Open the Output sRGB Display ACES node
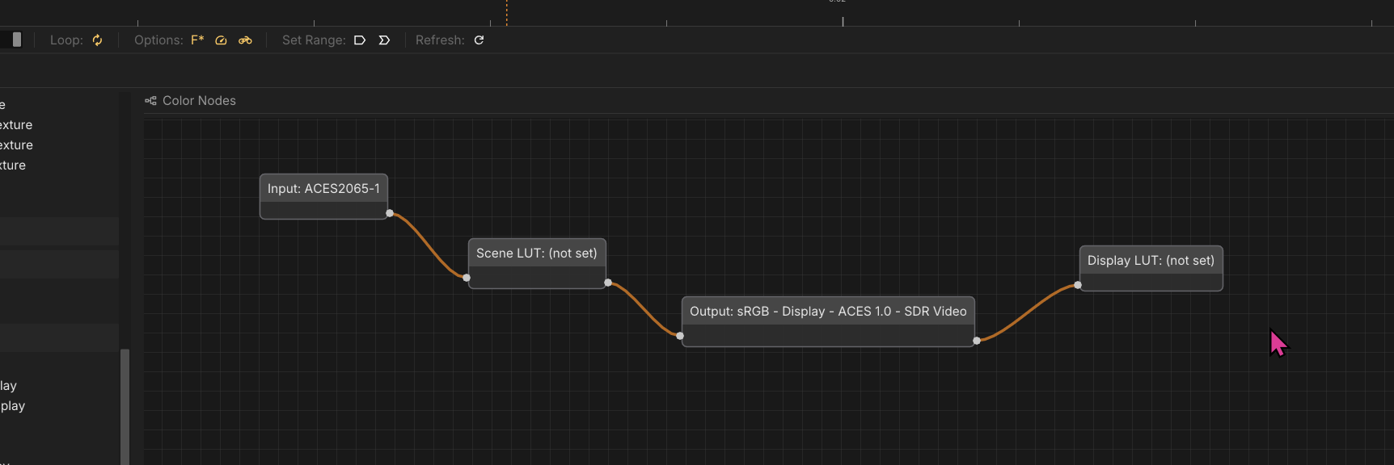The height and width of the screenshot is (465, 1394). [x=827, y=312]
